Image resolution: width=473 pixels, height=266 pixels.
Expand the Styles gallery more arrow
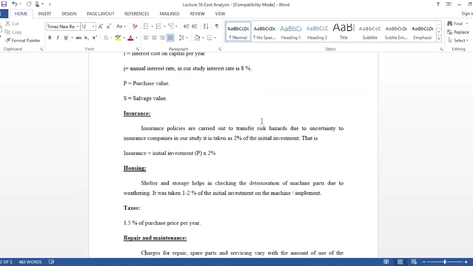pyautogui.click(x=439, y=39)
